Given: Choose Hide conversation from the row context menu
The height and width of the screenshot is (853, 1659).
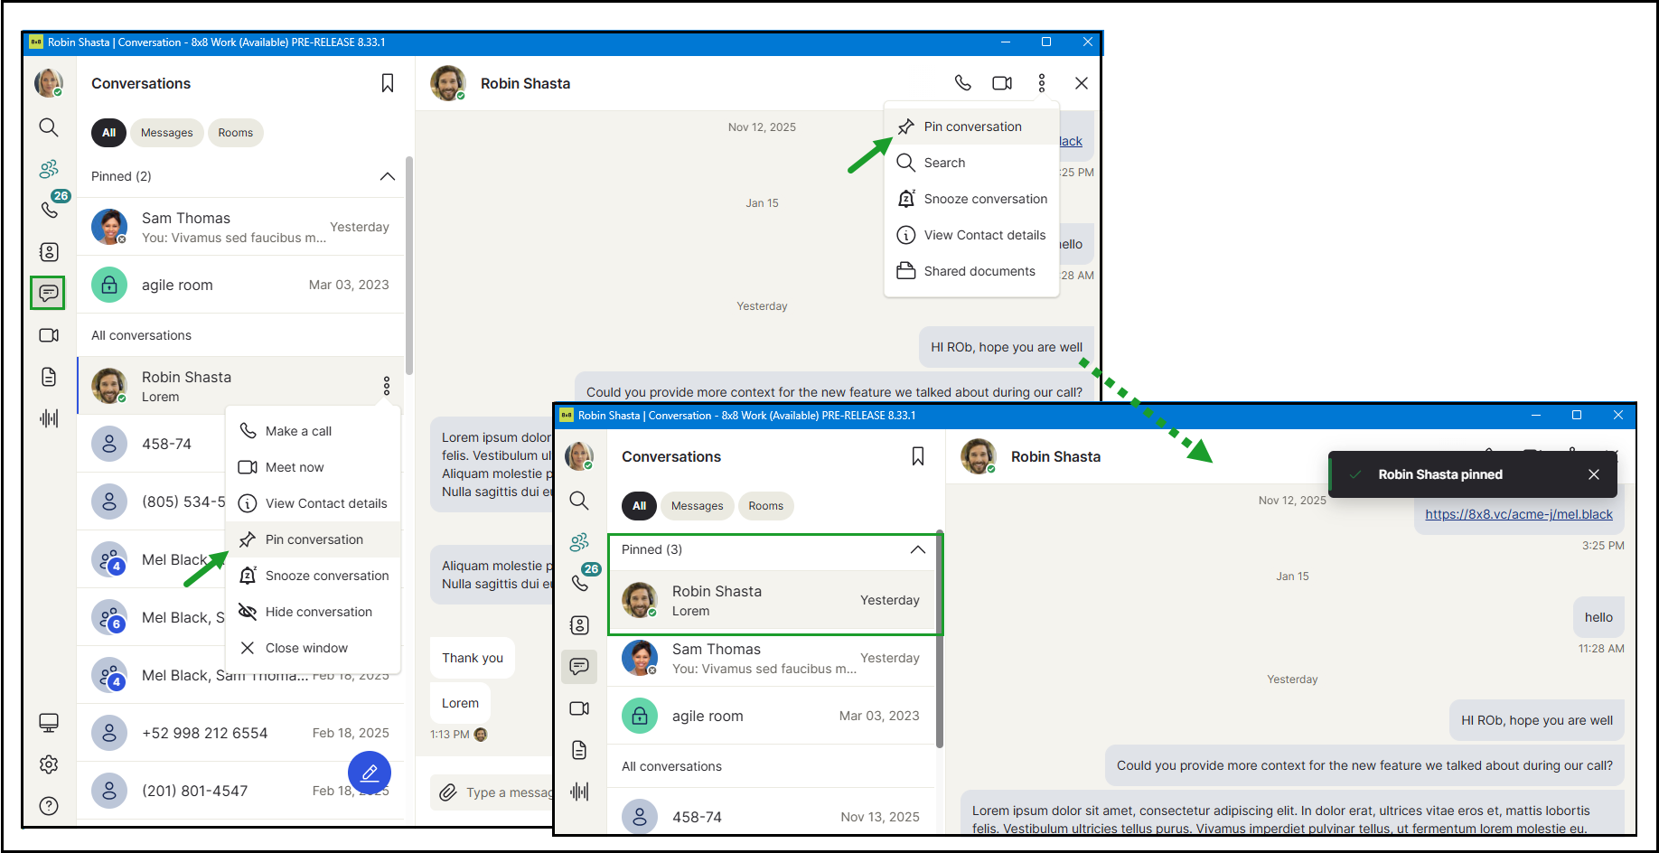Looking at the screenshot, I should pyautogui.click(x=313, y=612).
